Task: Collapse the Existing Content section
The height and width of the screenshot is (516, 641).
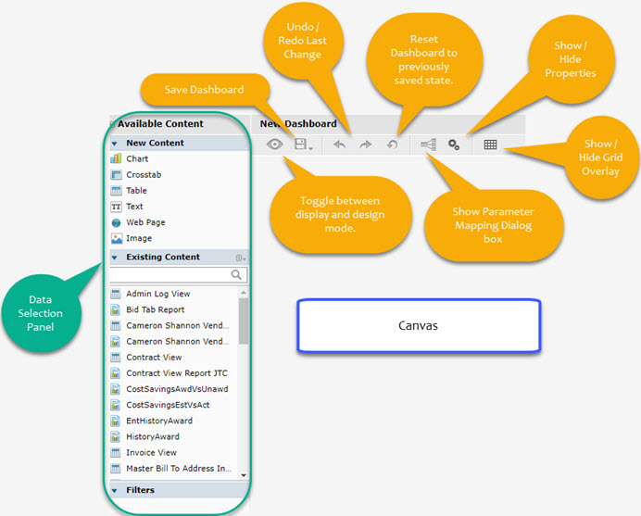Action: 115,258
